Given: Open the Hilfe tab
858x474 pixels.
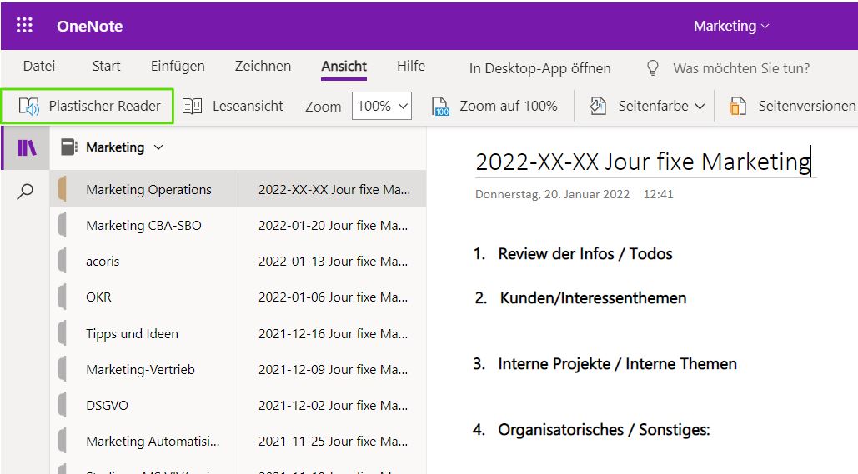Looking at the screenshot, I should pos(411,66).
